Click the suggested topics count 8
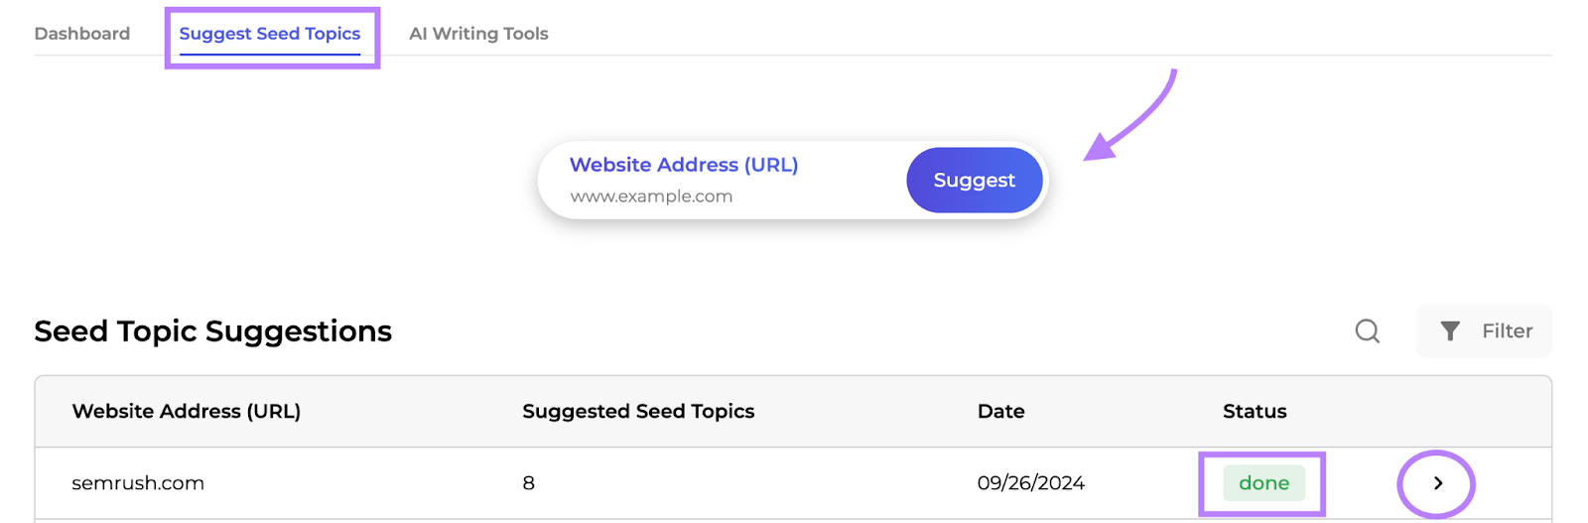Viewport: 1588px width, 523px height. pos(529,483)
